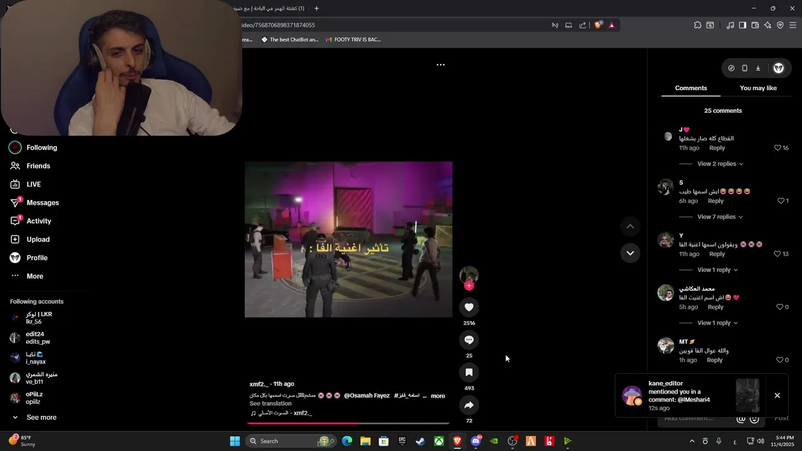Open Steam from the taskbar

tap(420, 441)
